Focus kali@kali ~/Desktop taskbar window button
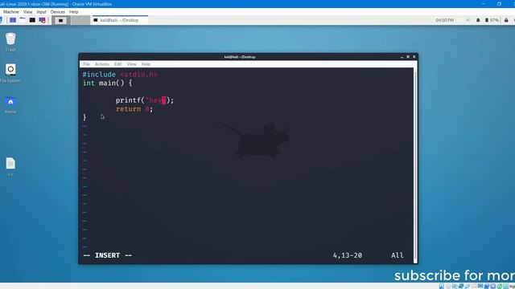The height and width of the screenshot is (289, 515). [x=120, y=20]
